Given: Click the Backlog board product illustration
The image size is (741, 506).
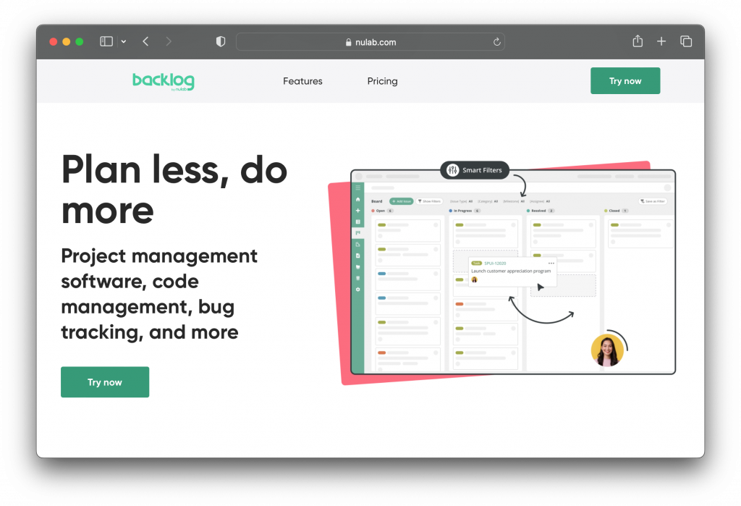Looking at the screenshot, I should [x=502, y=273].
